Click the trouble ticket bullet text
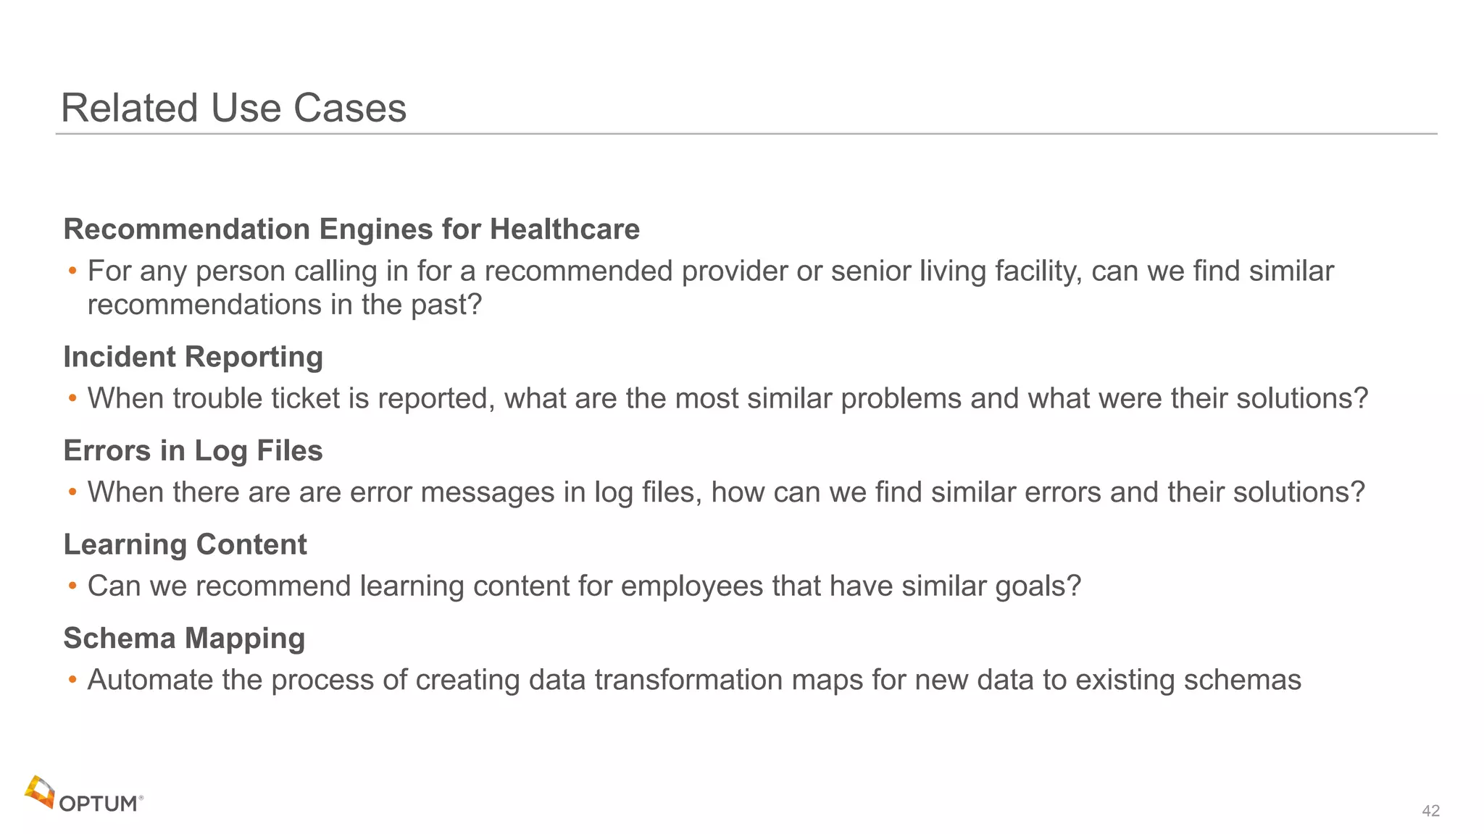 728,398
